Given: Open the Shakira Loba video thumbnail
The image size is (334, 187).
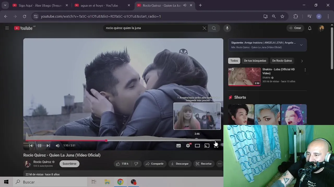Looking at the screenshot, I should 244,77.
